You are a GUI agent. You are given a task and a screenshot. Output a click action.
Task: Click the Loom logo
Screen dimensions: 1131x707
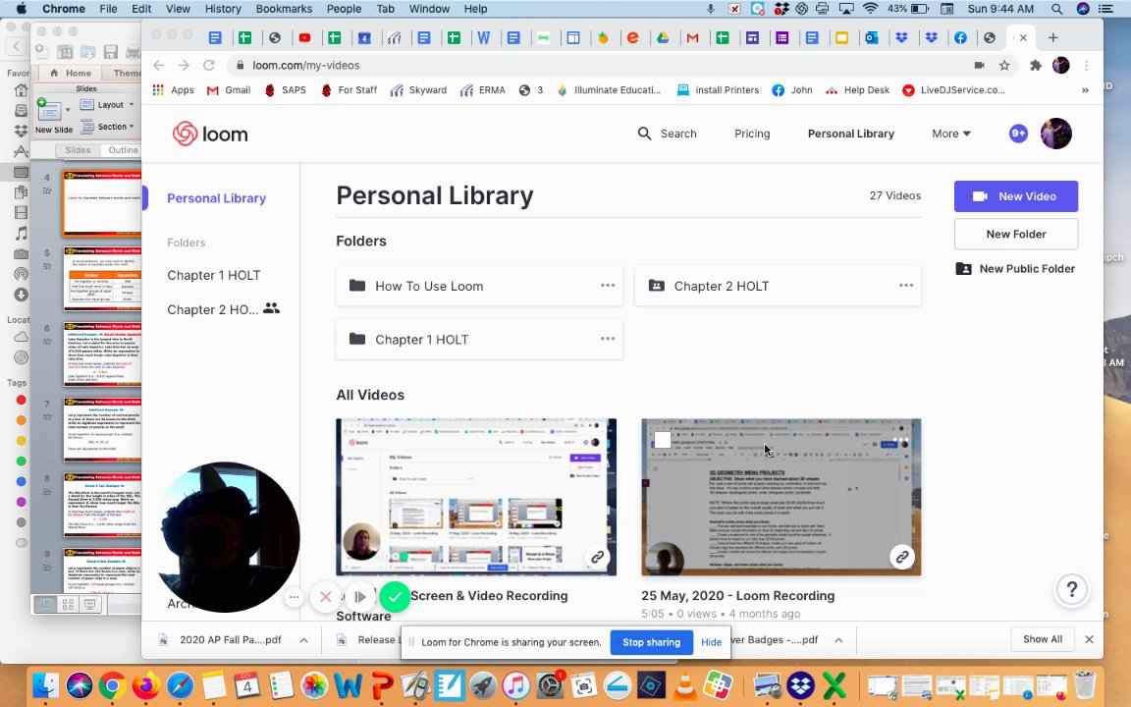210,134
